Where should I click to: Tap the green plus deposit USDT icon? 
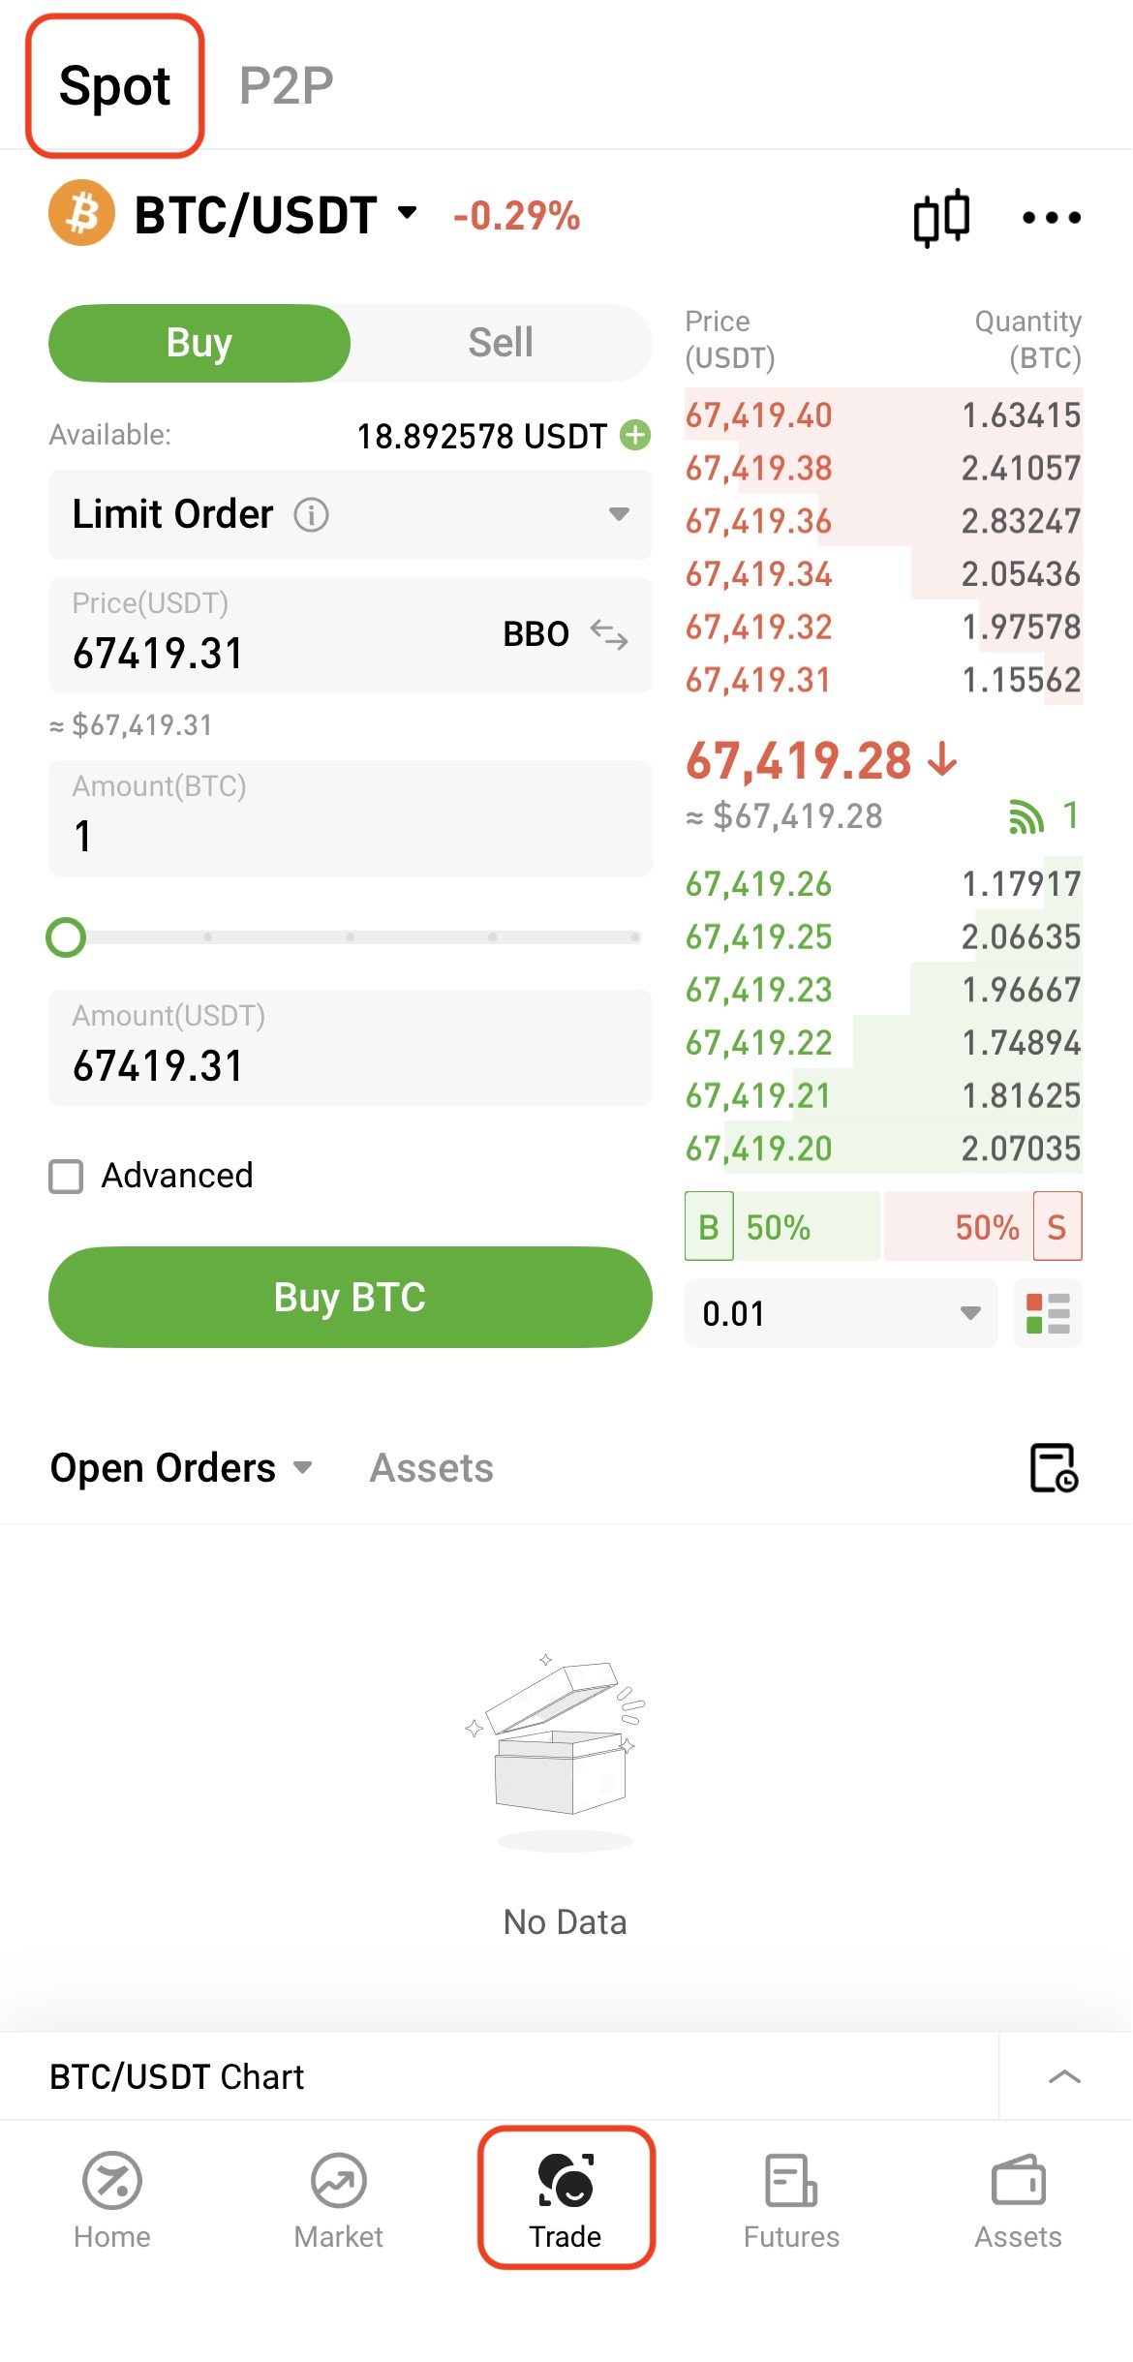pyautogui.click(x=635, y=436)
